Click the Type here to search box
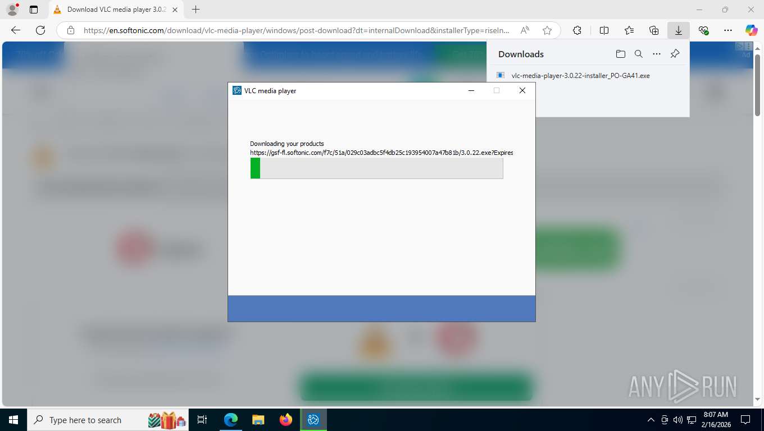764x431 pixels. click(x=108, y=420)
